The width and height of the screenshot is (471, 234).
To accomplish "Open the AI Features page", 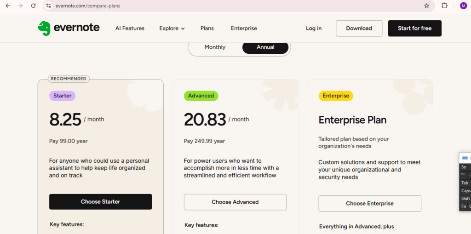I will tap(130, 28).
